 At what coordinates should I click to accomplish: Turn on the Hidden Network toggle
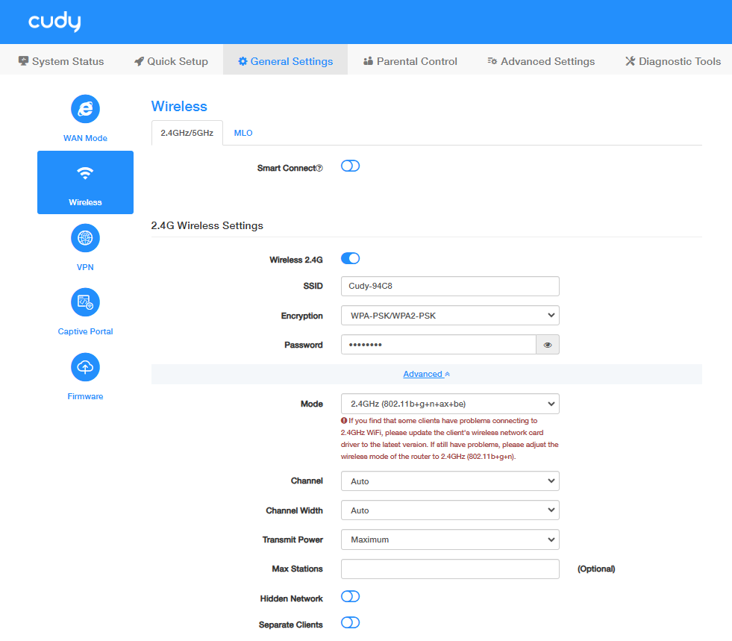click(350, 597)
